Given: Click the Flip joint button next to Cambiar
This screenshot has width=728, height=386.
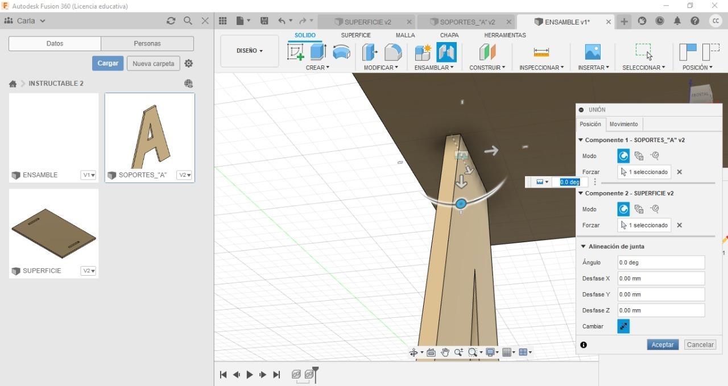Looking at the screenshot, I should 623,326.
